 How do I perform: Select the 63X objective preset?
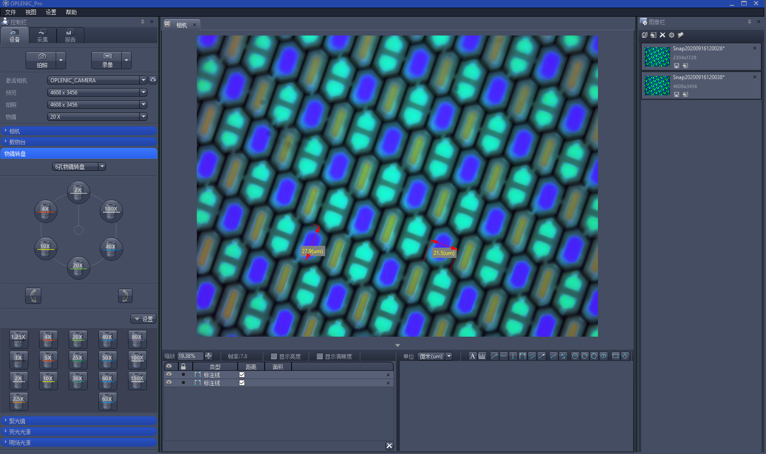[x=107, y=401]
